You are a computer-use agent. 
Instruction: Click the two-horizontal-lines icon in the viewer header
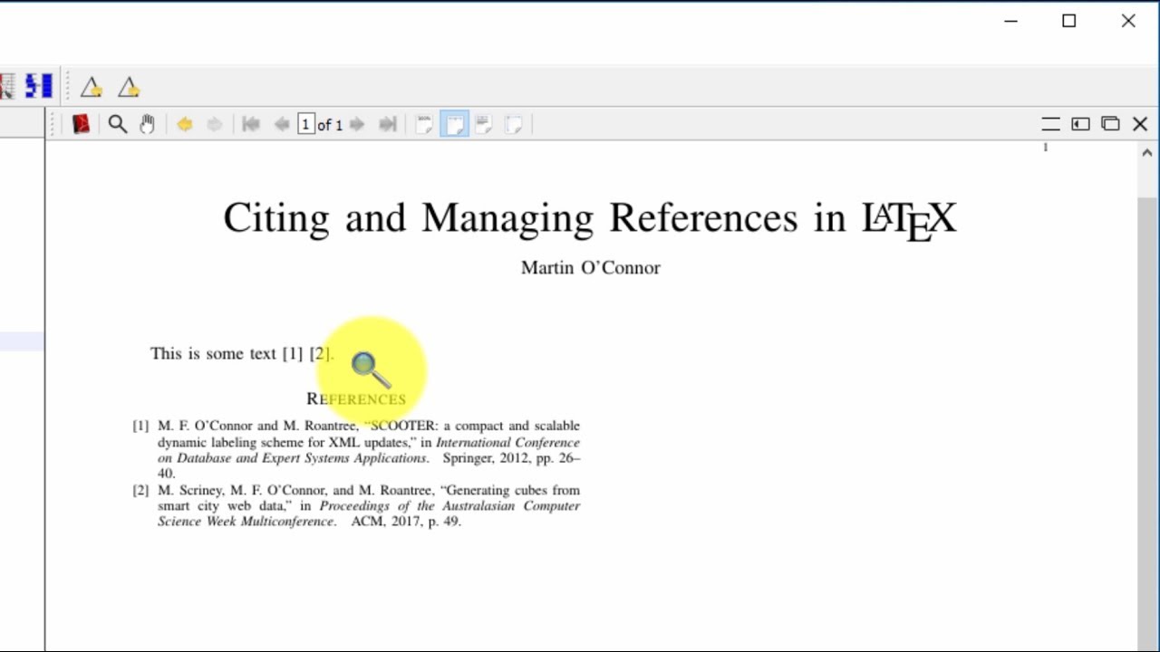[1050, 124]
